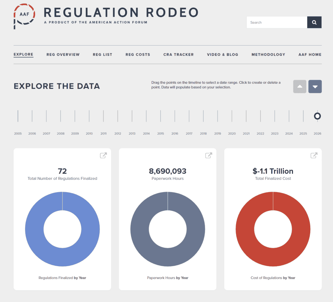Open external link on Total Finalized Cost card
This screenshot has height=302, width=333.
click(314, 155)
